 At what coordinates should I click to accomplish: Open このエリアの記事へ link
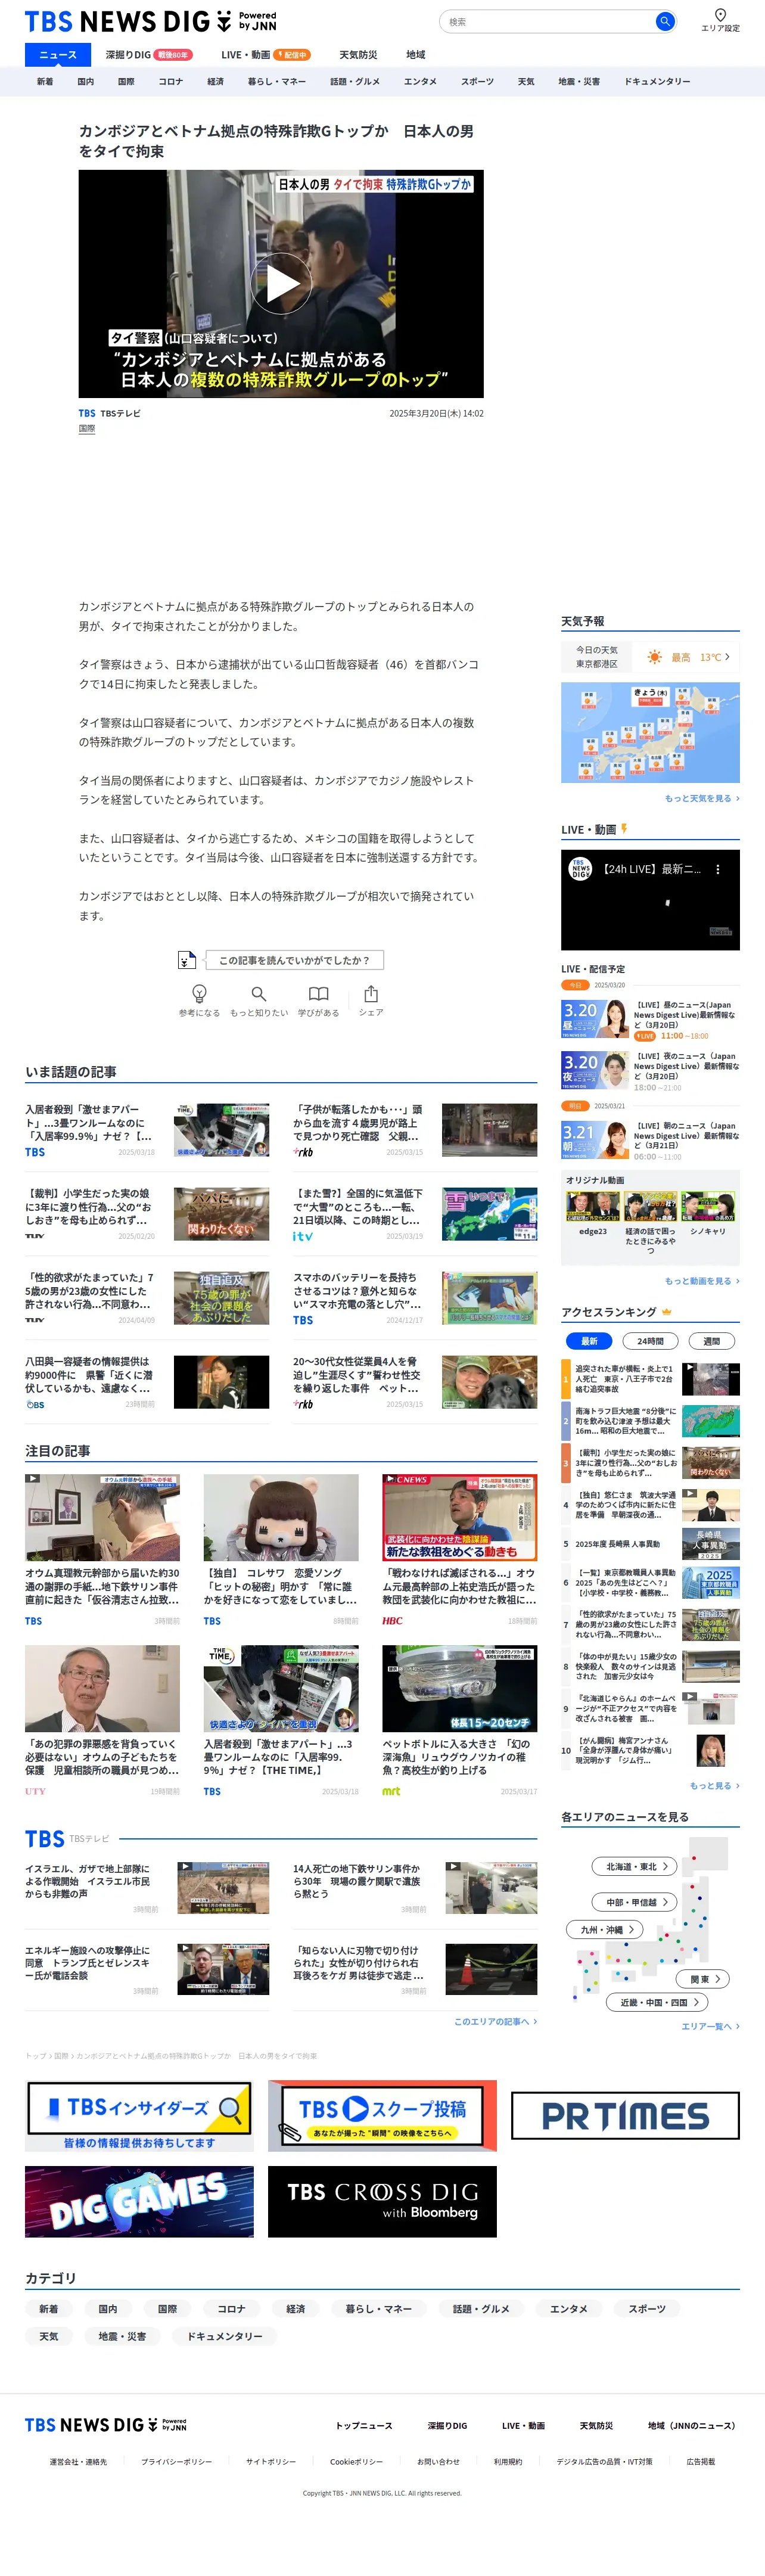(495, 2021)
